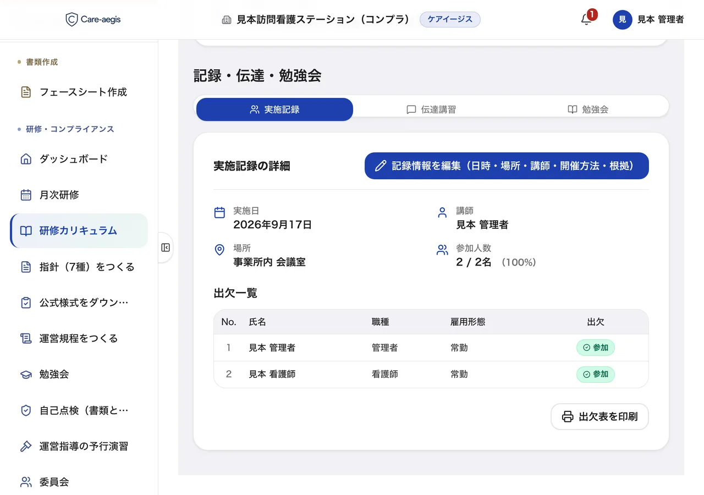Click the 運営指導の予行演習 gavel icon
This screenshot has height=495, width=704.
[x=26, y=446]
